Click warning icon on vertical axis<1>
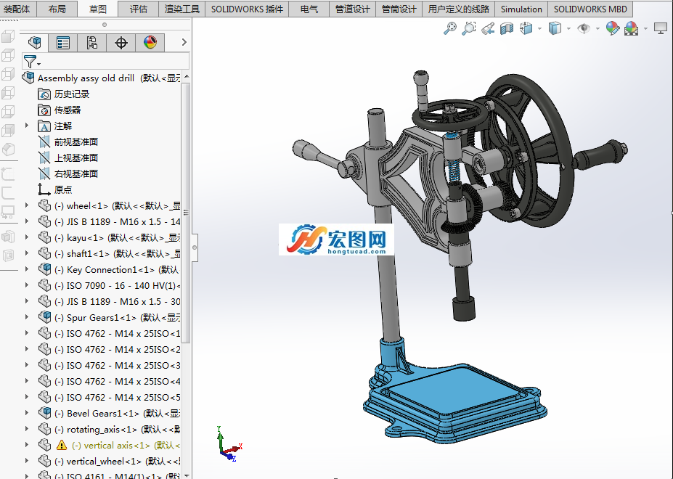 tap(62, 445)
